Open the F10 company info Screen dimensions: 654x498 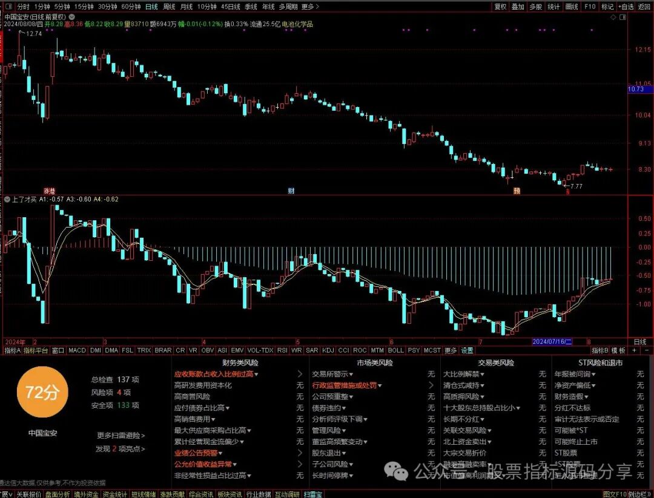(x=590, y=7)
